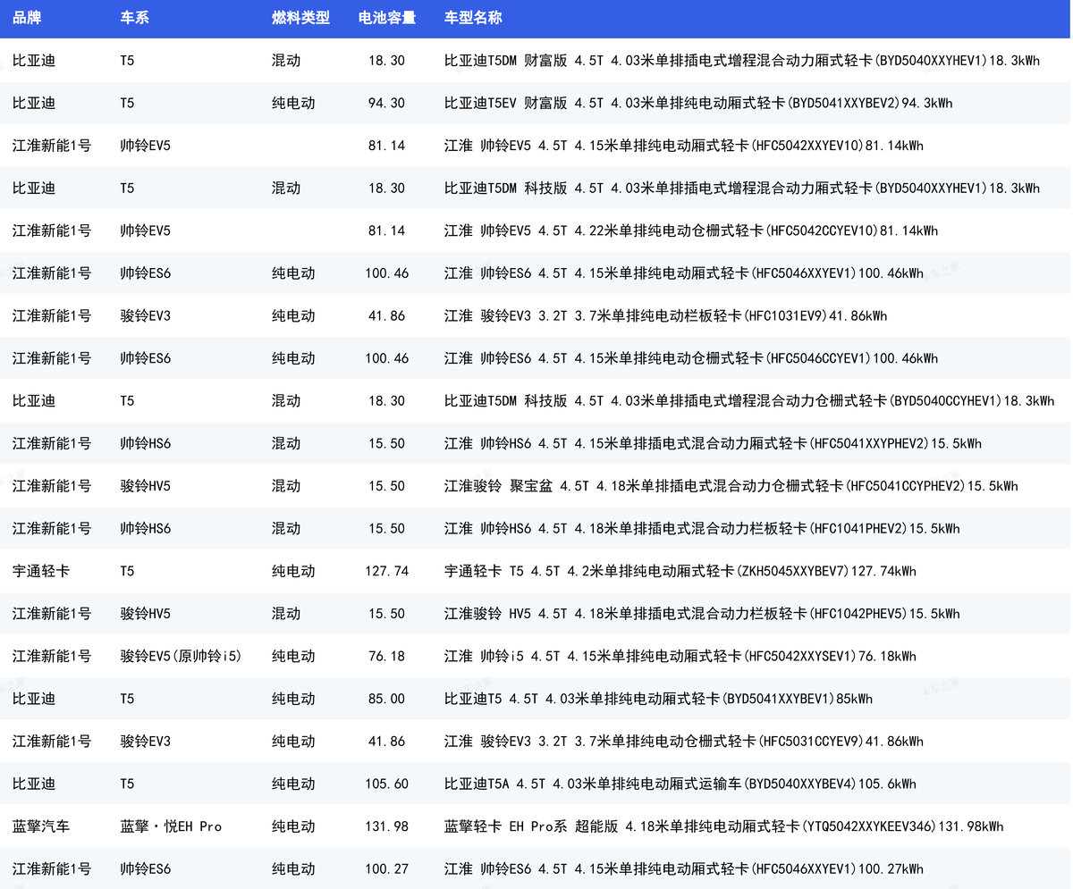Click the 品牌 column header

27,18
